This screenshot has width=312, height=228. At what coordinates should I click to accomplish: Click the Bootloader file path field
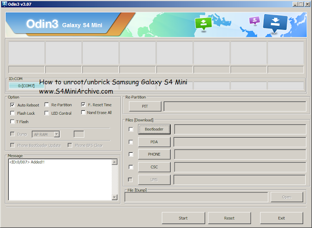[240, 129]
